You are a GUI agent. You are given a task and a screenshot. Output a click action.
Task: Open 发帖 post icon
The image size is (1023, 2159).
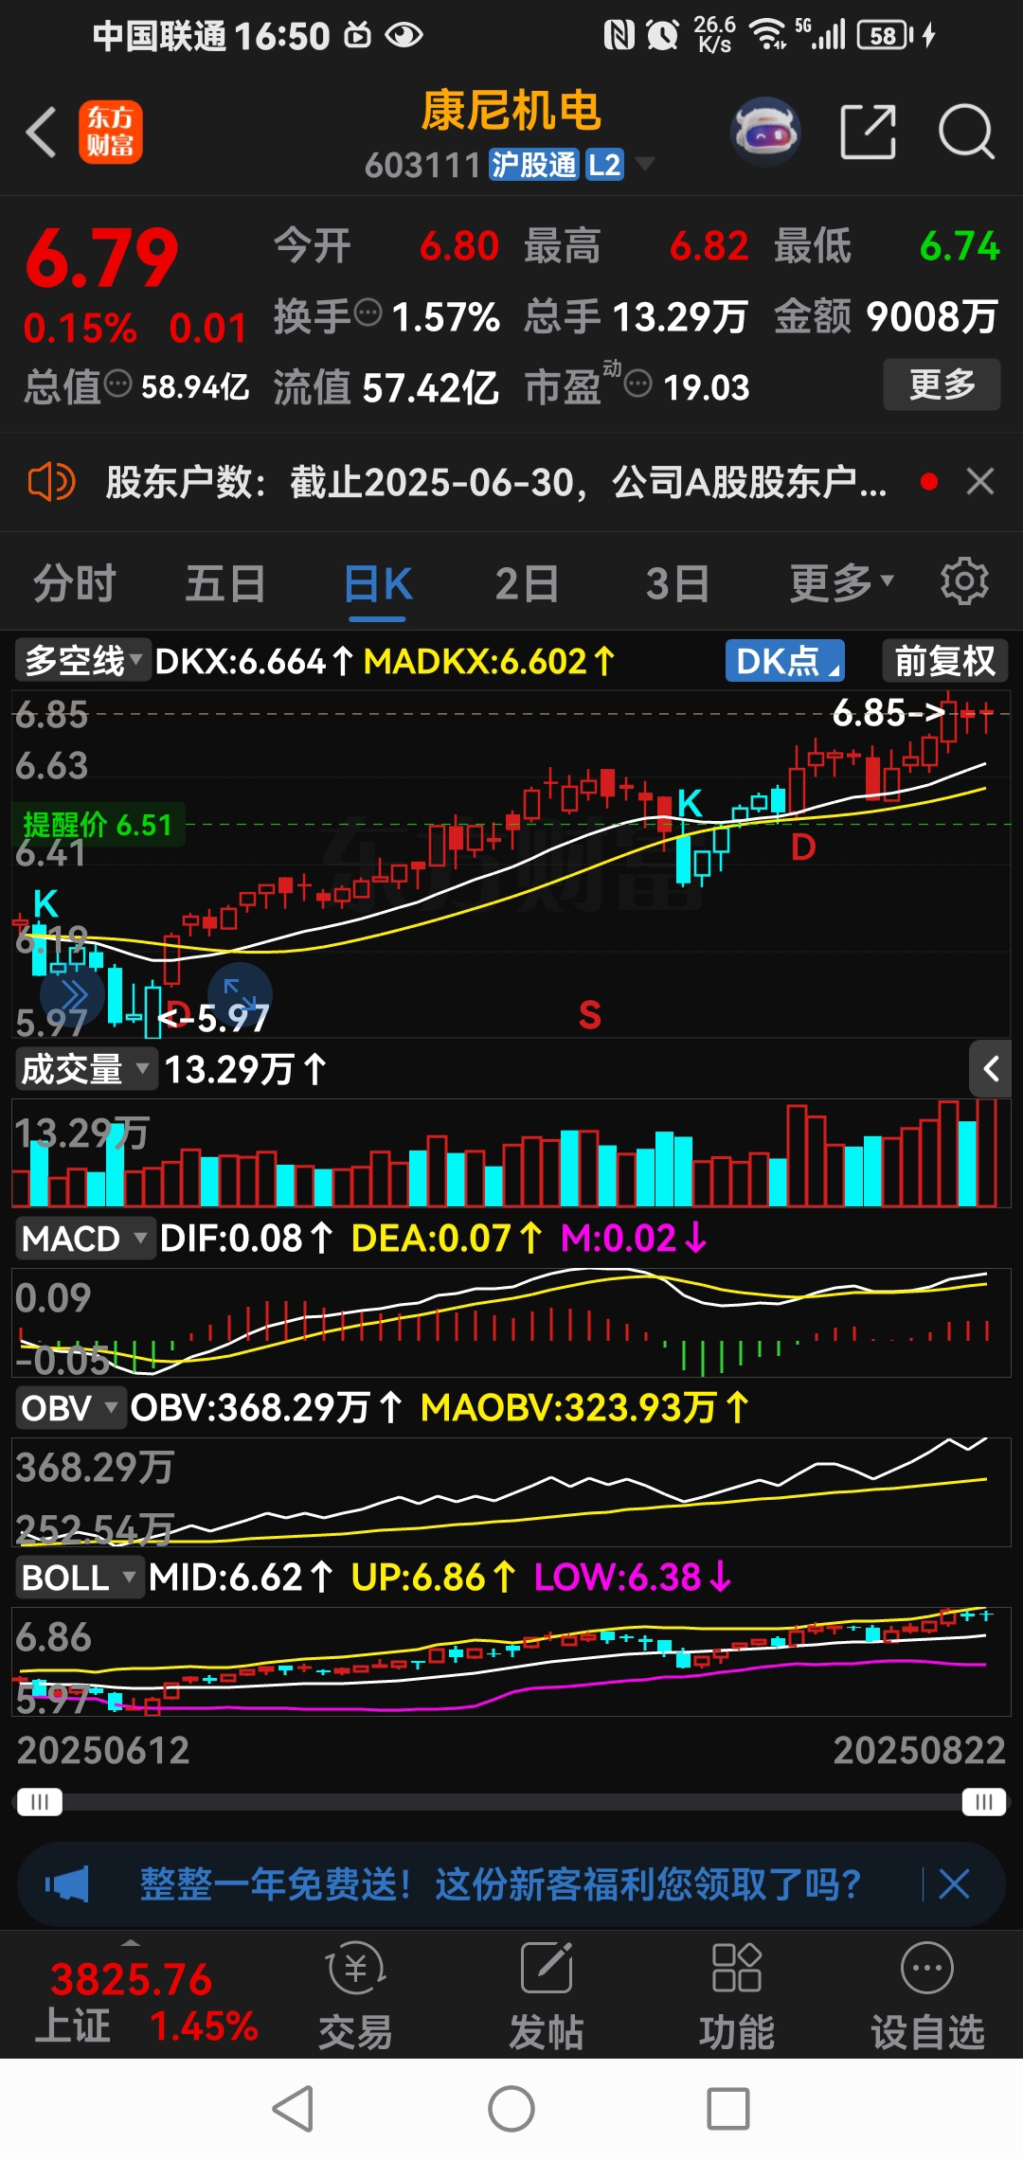547,1995
